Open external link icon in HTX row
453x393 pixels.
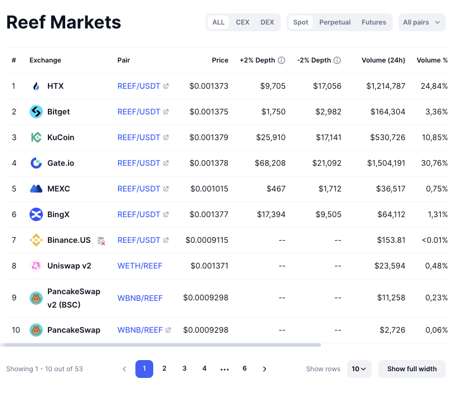pos(166,86)
